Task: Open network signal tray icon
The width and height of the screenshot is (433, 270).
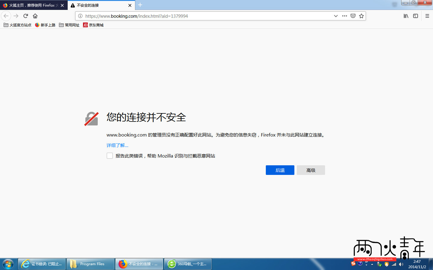Action: 394,264
